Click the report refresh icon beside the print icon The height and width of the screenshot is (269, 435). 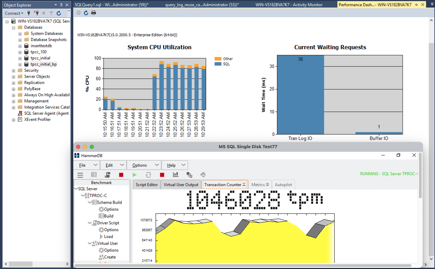coord(86,13)
